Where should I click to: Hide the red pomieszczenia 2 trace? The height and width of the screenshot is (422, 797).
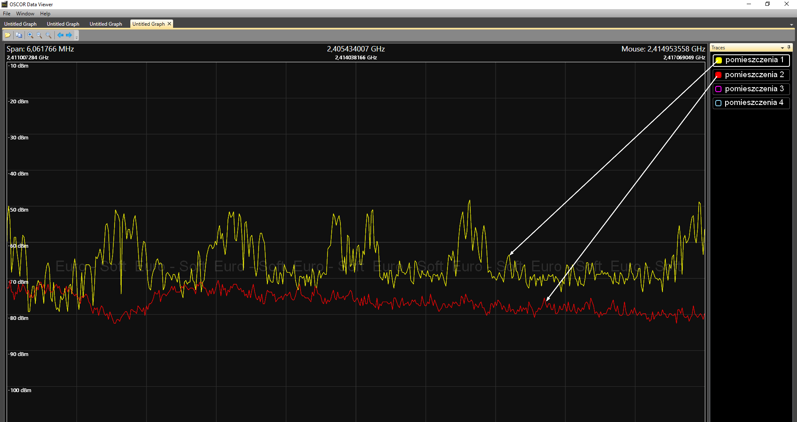click(718, 75)
